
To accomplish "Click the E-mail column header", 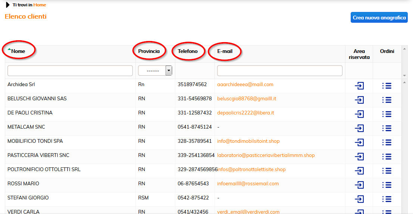I will (x=225, y=51).
